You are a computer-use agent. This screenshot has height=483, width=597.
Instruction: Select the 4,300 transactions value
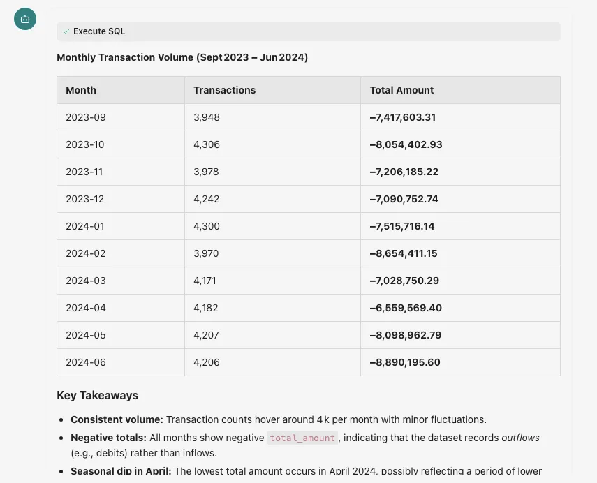click(207, 226)
